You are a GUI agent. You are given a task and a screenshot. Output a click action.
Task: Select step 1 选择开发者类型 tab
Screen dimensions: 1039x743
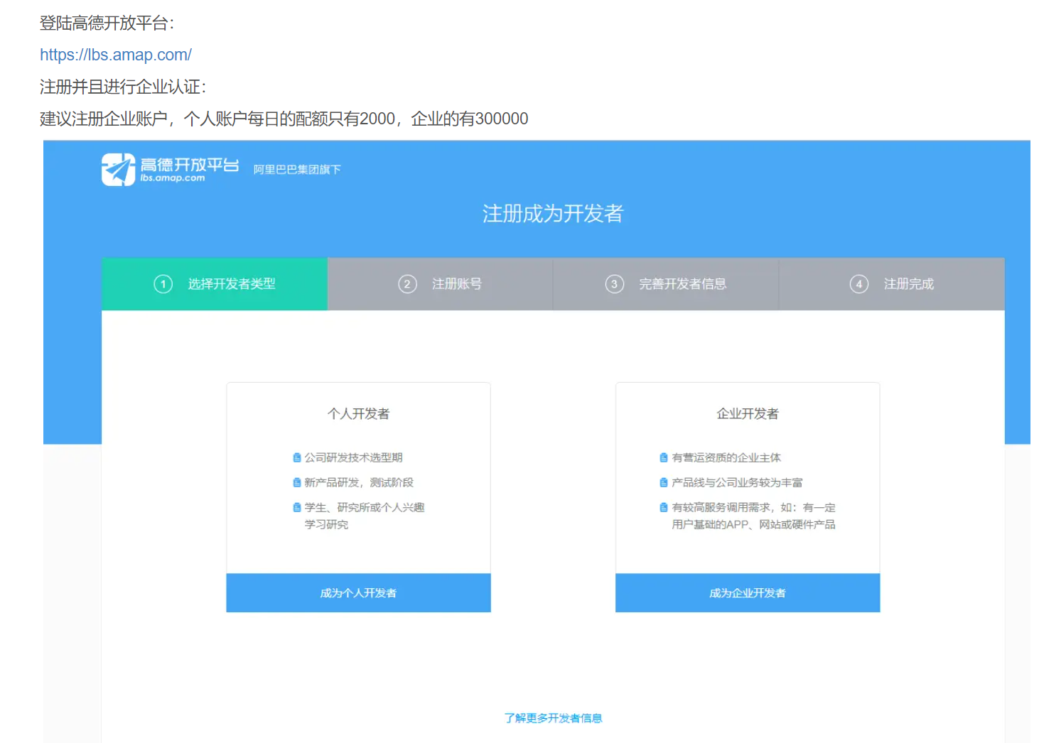[x=215, y=284]
